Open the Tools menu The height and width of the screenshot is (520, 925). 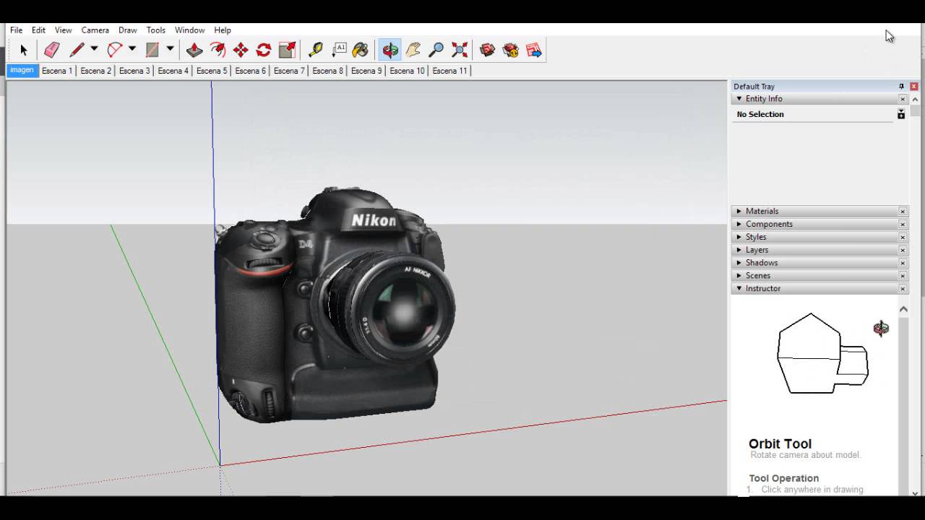[x=156, y=30]
